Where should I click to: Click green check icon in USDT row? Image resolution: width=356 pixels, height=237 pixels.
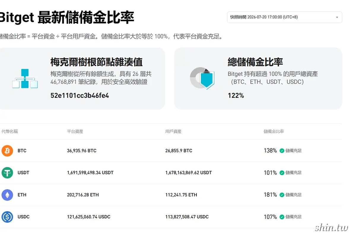point(282,173)
